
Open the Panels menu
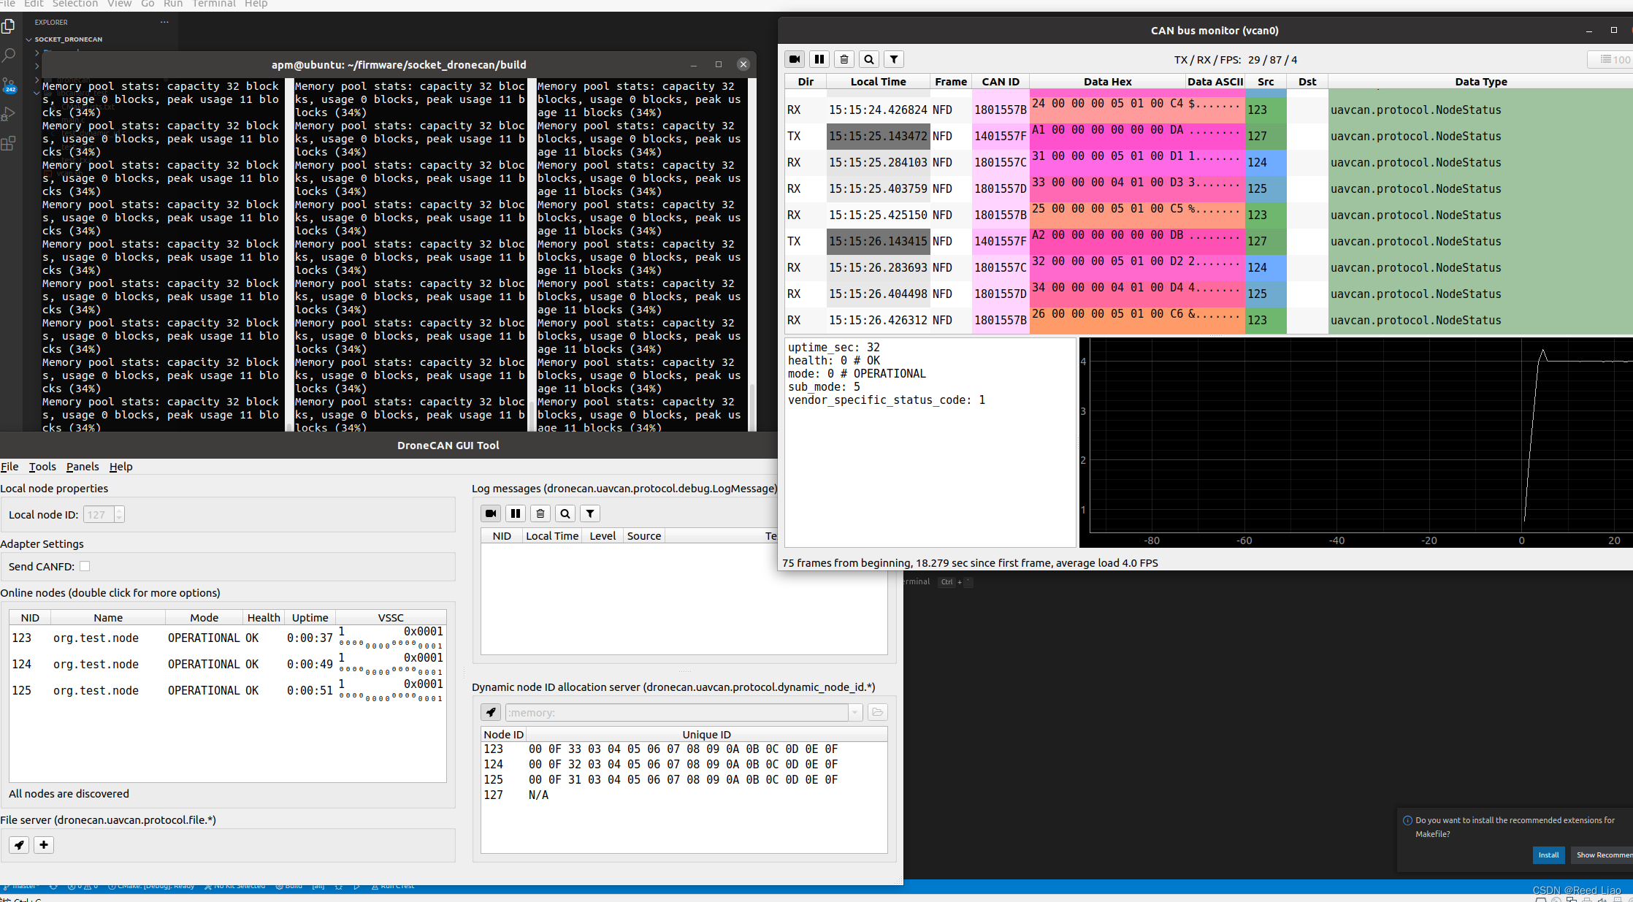[82, 467]
